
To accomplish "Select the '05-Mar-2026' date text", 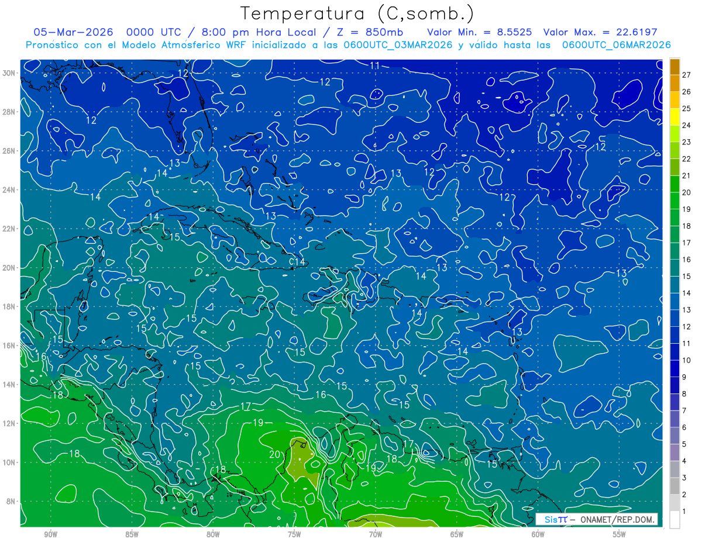I will pyautogui.click(x=73, y=32).
